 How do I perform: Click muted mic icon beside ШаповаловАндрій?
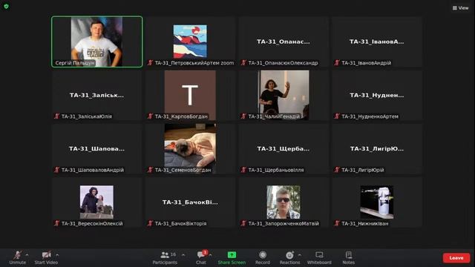point(56,170)
